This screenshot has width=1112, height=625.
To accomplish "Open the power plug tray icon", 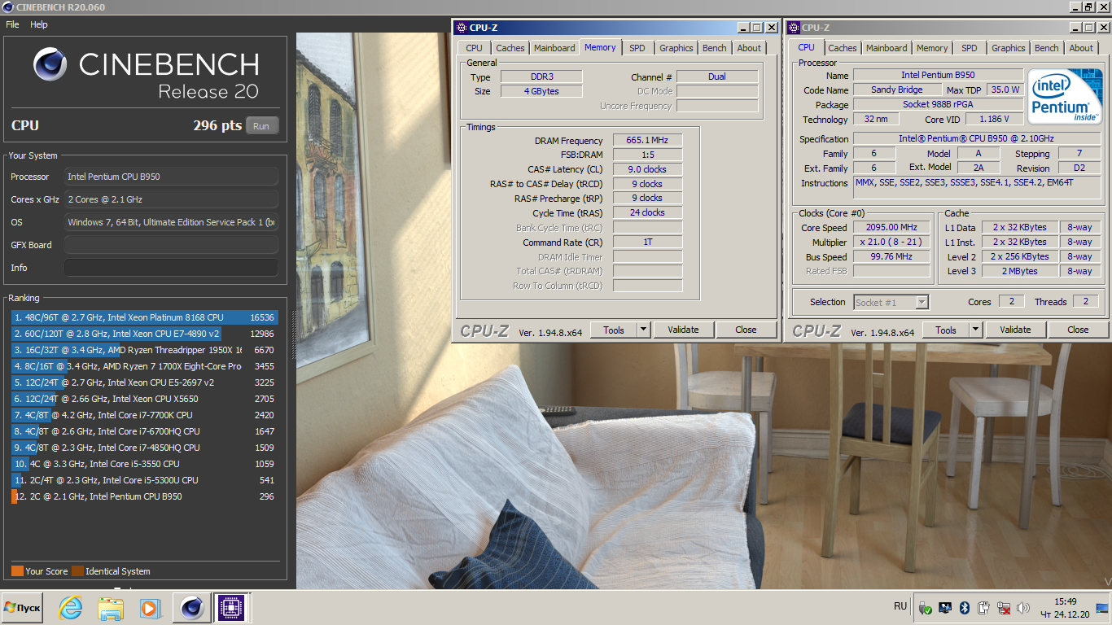I will click(x=984, y=607).
